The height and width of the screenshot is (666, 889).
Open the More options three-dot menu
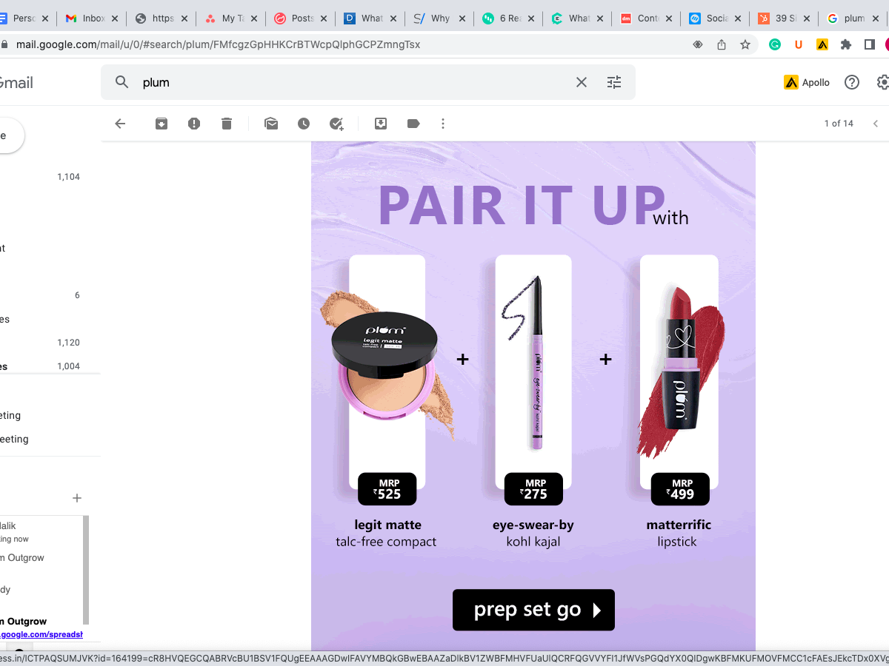(x=443, y=124)
